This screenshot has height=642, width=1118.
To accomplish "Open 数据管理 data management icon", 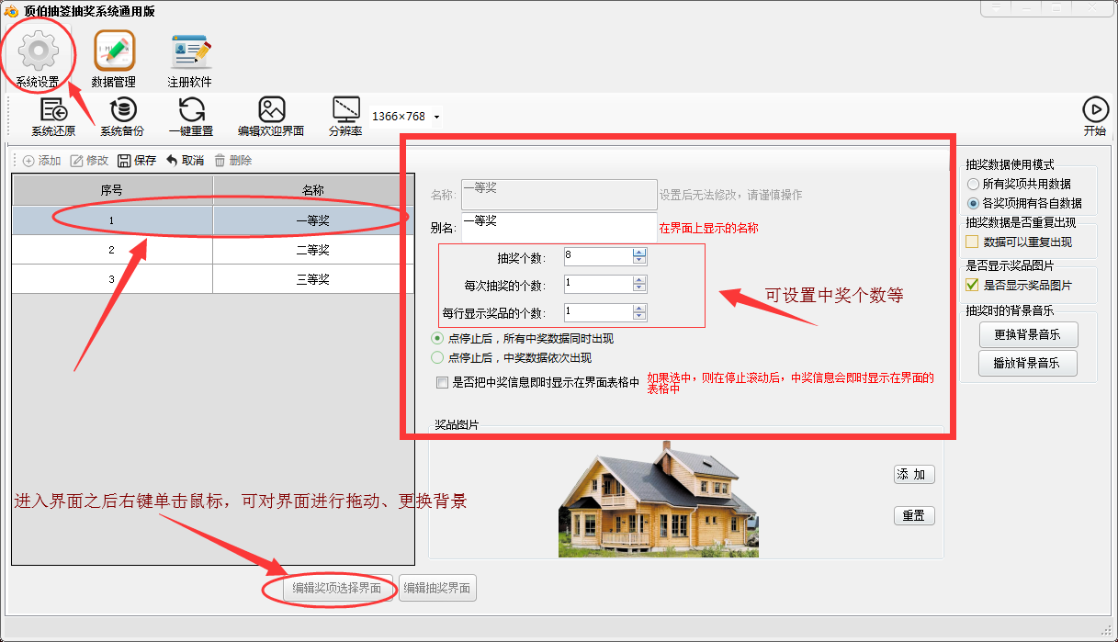I will pyautogui.click(x=114, y=51).
